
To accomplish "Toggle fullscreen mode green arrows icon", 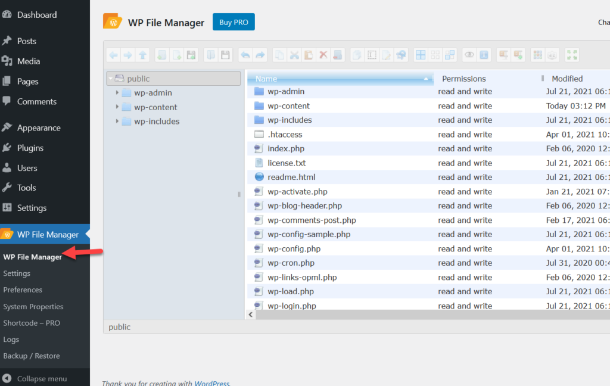I will 572,55.
